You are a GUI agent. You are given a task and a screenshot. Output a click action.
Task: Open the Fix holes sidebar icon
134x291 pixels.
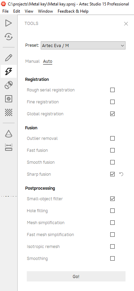(x=8, y=99)
